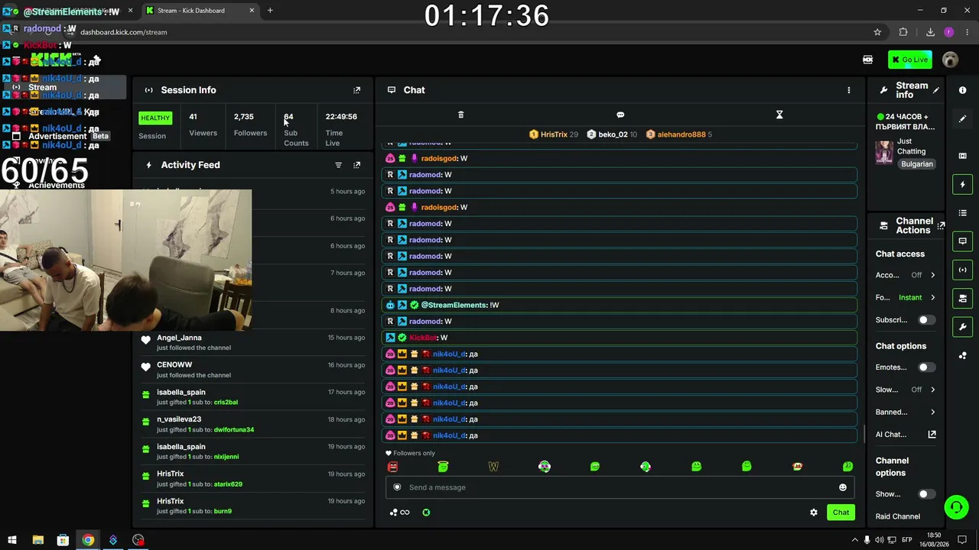The height and width of the screenshot is (550, 979).
Task: Click Raid Channel option
Action: pyautogui.click(x=898, y=516)
